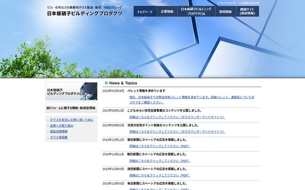Open 関連サイト(商品情報) navigation item
Viewport: 305px width, 190px height.
click(247, 11)
